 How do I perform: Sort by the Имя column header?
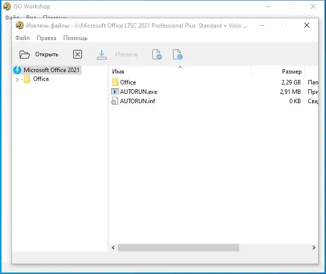pyautogui.click(x=180, y=72)
